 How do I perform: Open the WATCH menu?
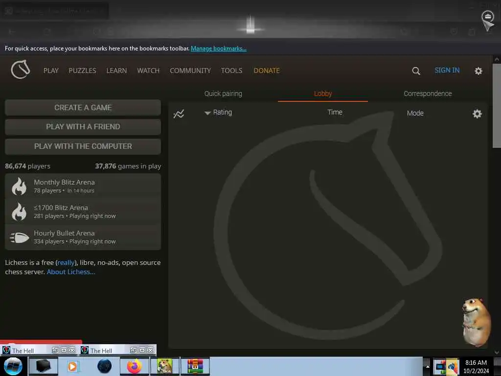tap(148, 70)
